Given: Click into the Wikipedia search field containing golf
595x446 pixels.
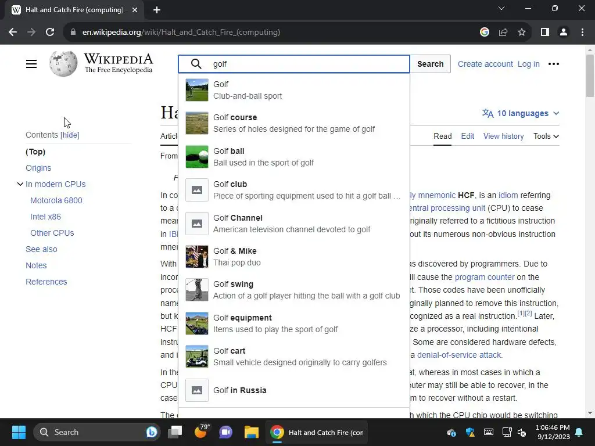Looking at the screenshot, I should (x=293, y=64).
